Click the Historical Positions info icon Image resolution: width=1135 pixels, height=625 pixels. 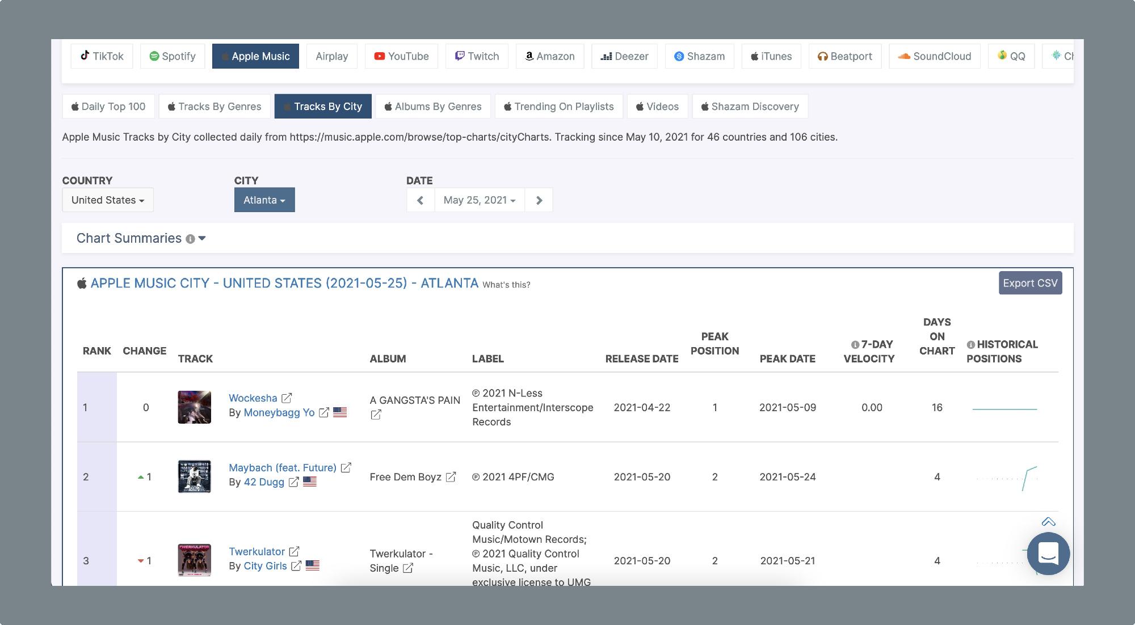click(x=971, y=345)
